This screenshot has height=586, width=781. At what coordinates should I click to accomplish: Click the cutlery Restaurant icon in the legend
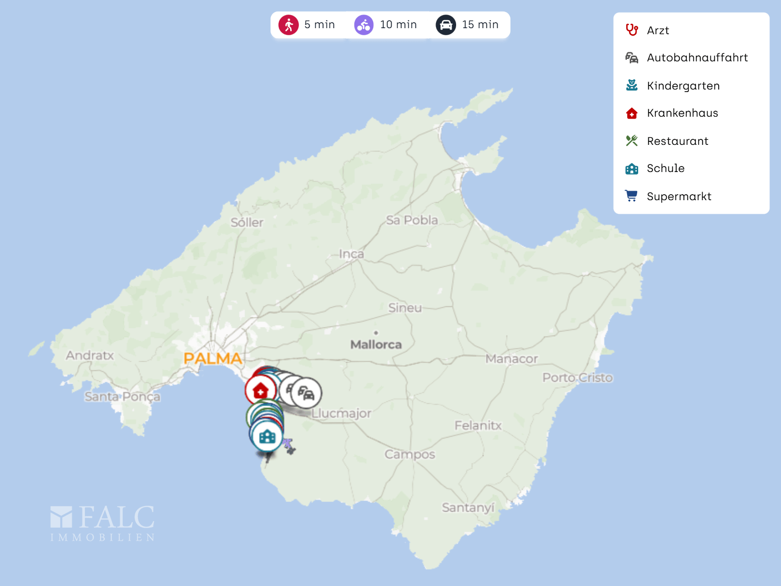tap(632, 140)
